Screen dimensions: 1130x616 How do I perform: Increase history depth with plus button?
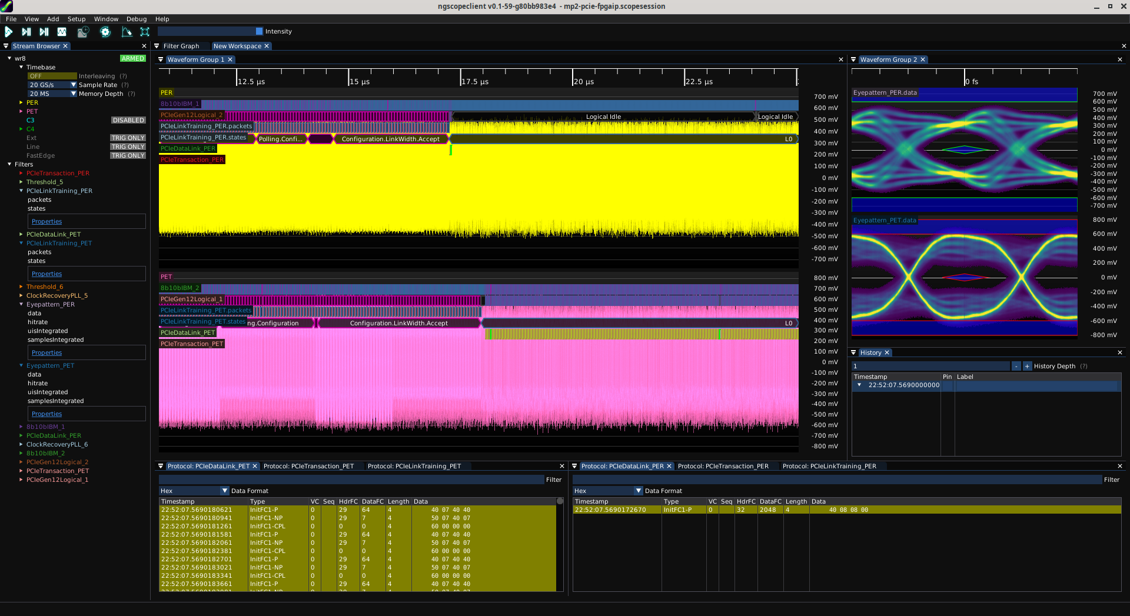[x=1027, y=367]
